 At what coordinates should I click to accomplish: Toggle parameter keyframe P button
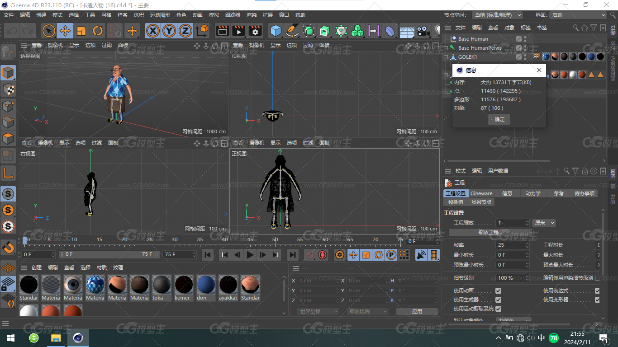391,255
